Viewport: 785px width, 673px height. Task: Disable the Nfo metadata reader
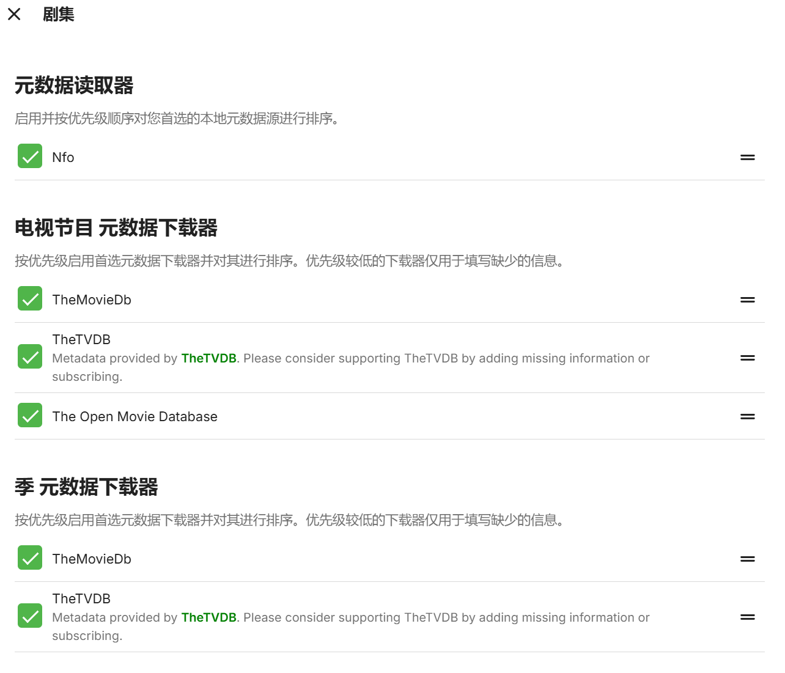click(x=29, y=156)
